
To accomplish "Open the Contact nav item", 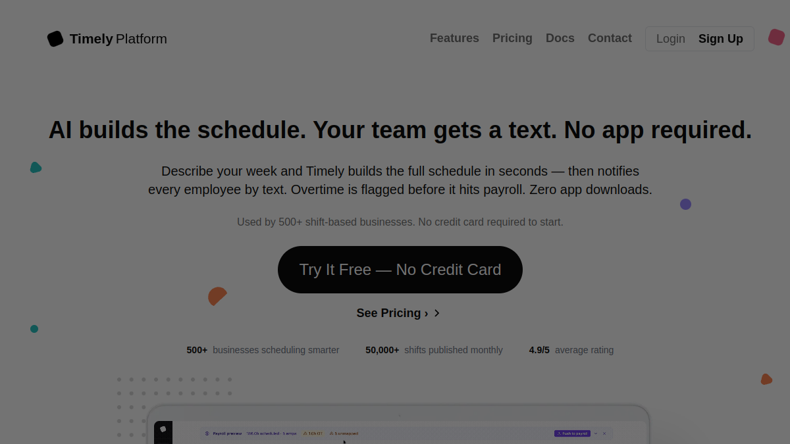I will tap(610, 38).
